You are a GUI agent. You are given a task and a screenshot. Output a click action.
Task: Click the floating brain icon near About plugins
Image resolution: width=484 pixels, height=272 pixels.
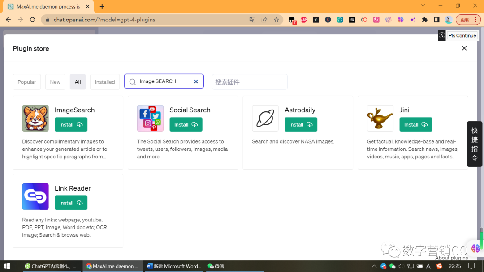click(x=475, y=248)
